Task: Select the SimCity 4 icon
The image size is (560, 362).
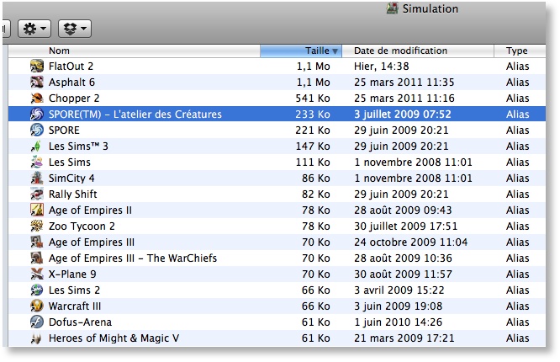Action: pos(37,178)
